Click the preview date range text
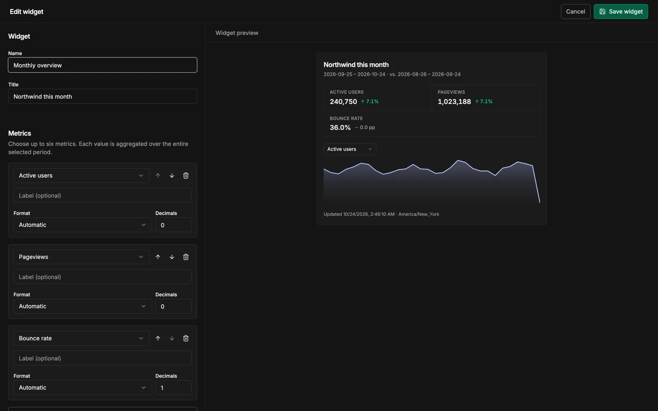 (392, 74)
